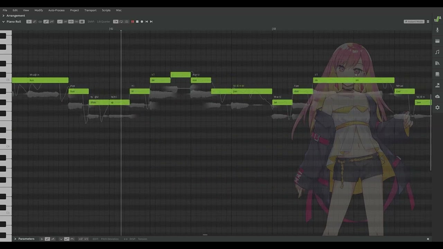Stop playback with the square stop button
443x249 pixels.
(137, 21)
